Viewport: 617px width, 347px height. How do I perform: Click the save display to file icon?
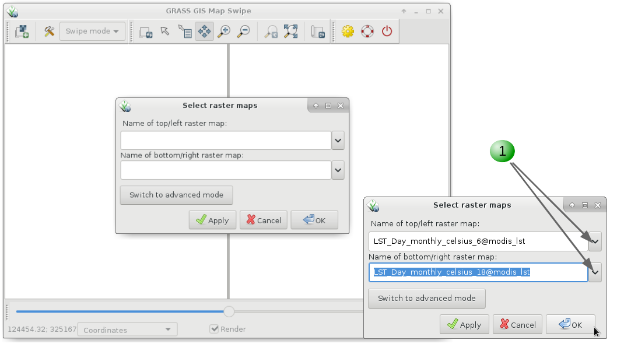pos(318,31)
